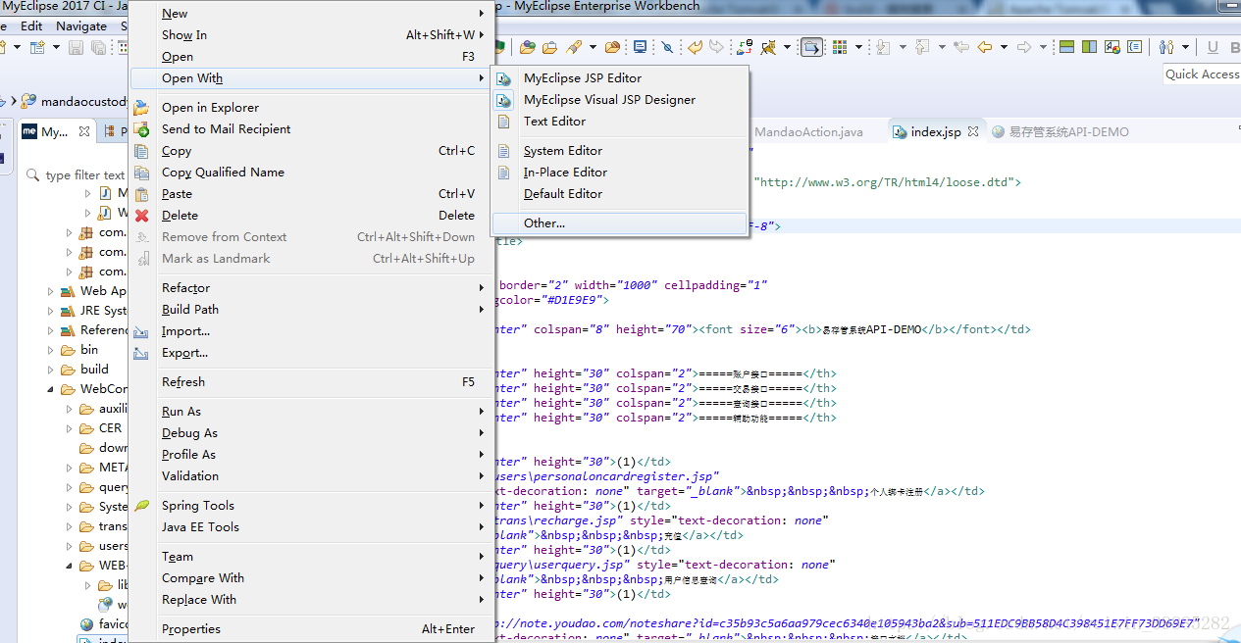Click the colored grid toolbar icon
The height and width of the screenshot is (643, 1241).
(840, 47)
